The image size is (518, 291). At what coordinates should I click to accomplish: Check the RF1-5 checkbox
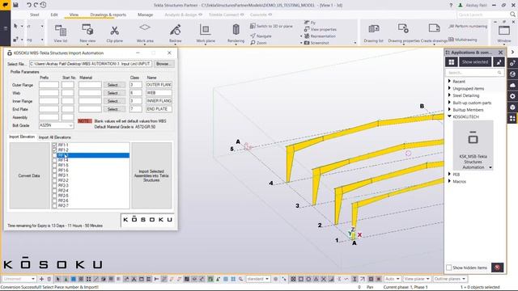(x=54, y=165)
